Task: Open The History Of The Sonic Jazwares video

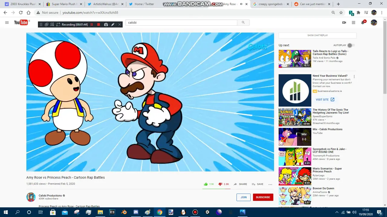Action: pyautogui.click(x=295, y=117)
